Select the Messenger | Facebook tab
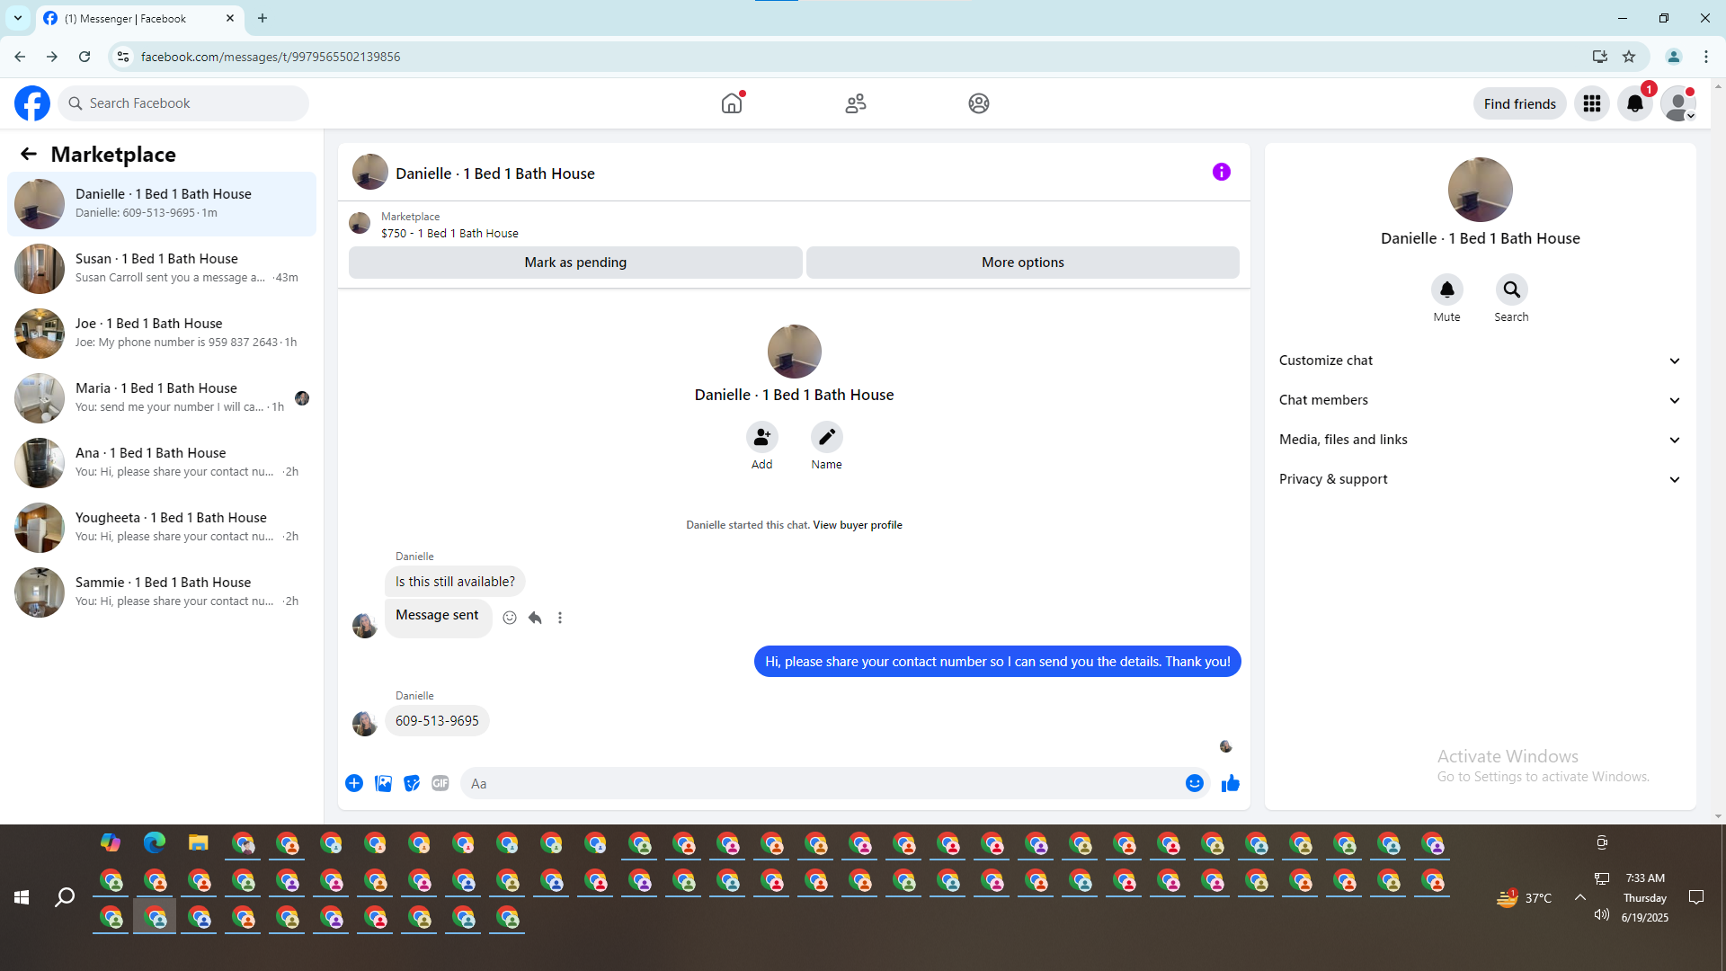This screenshot has width=1726, height=971. point(139,18)
